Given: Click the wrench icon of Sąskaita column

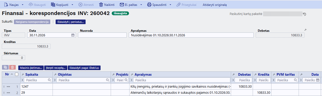Looking at the screenshot, I should (x=23, y=74).
